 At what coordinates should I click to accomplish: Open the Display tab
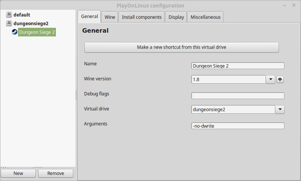(x=176, y=17)
